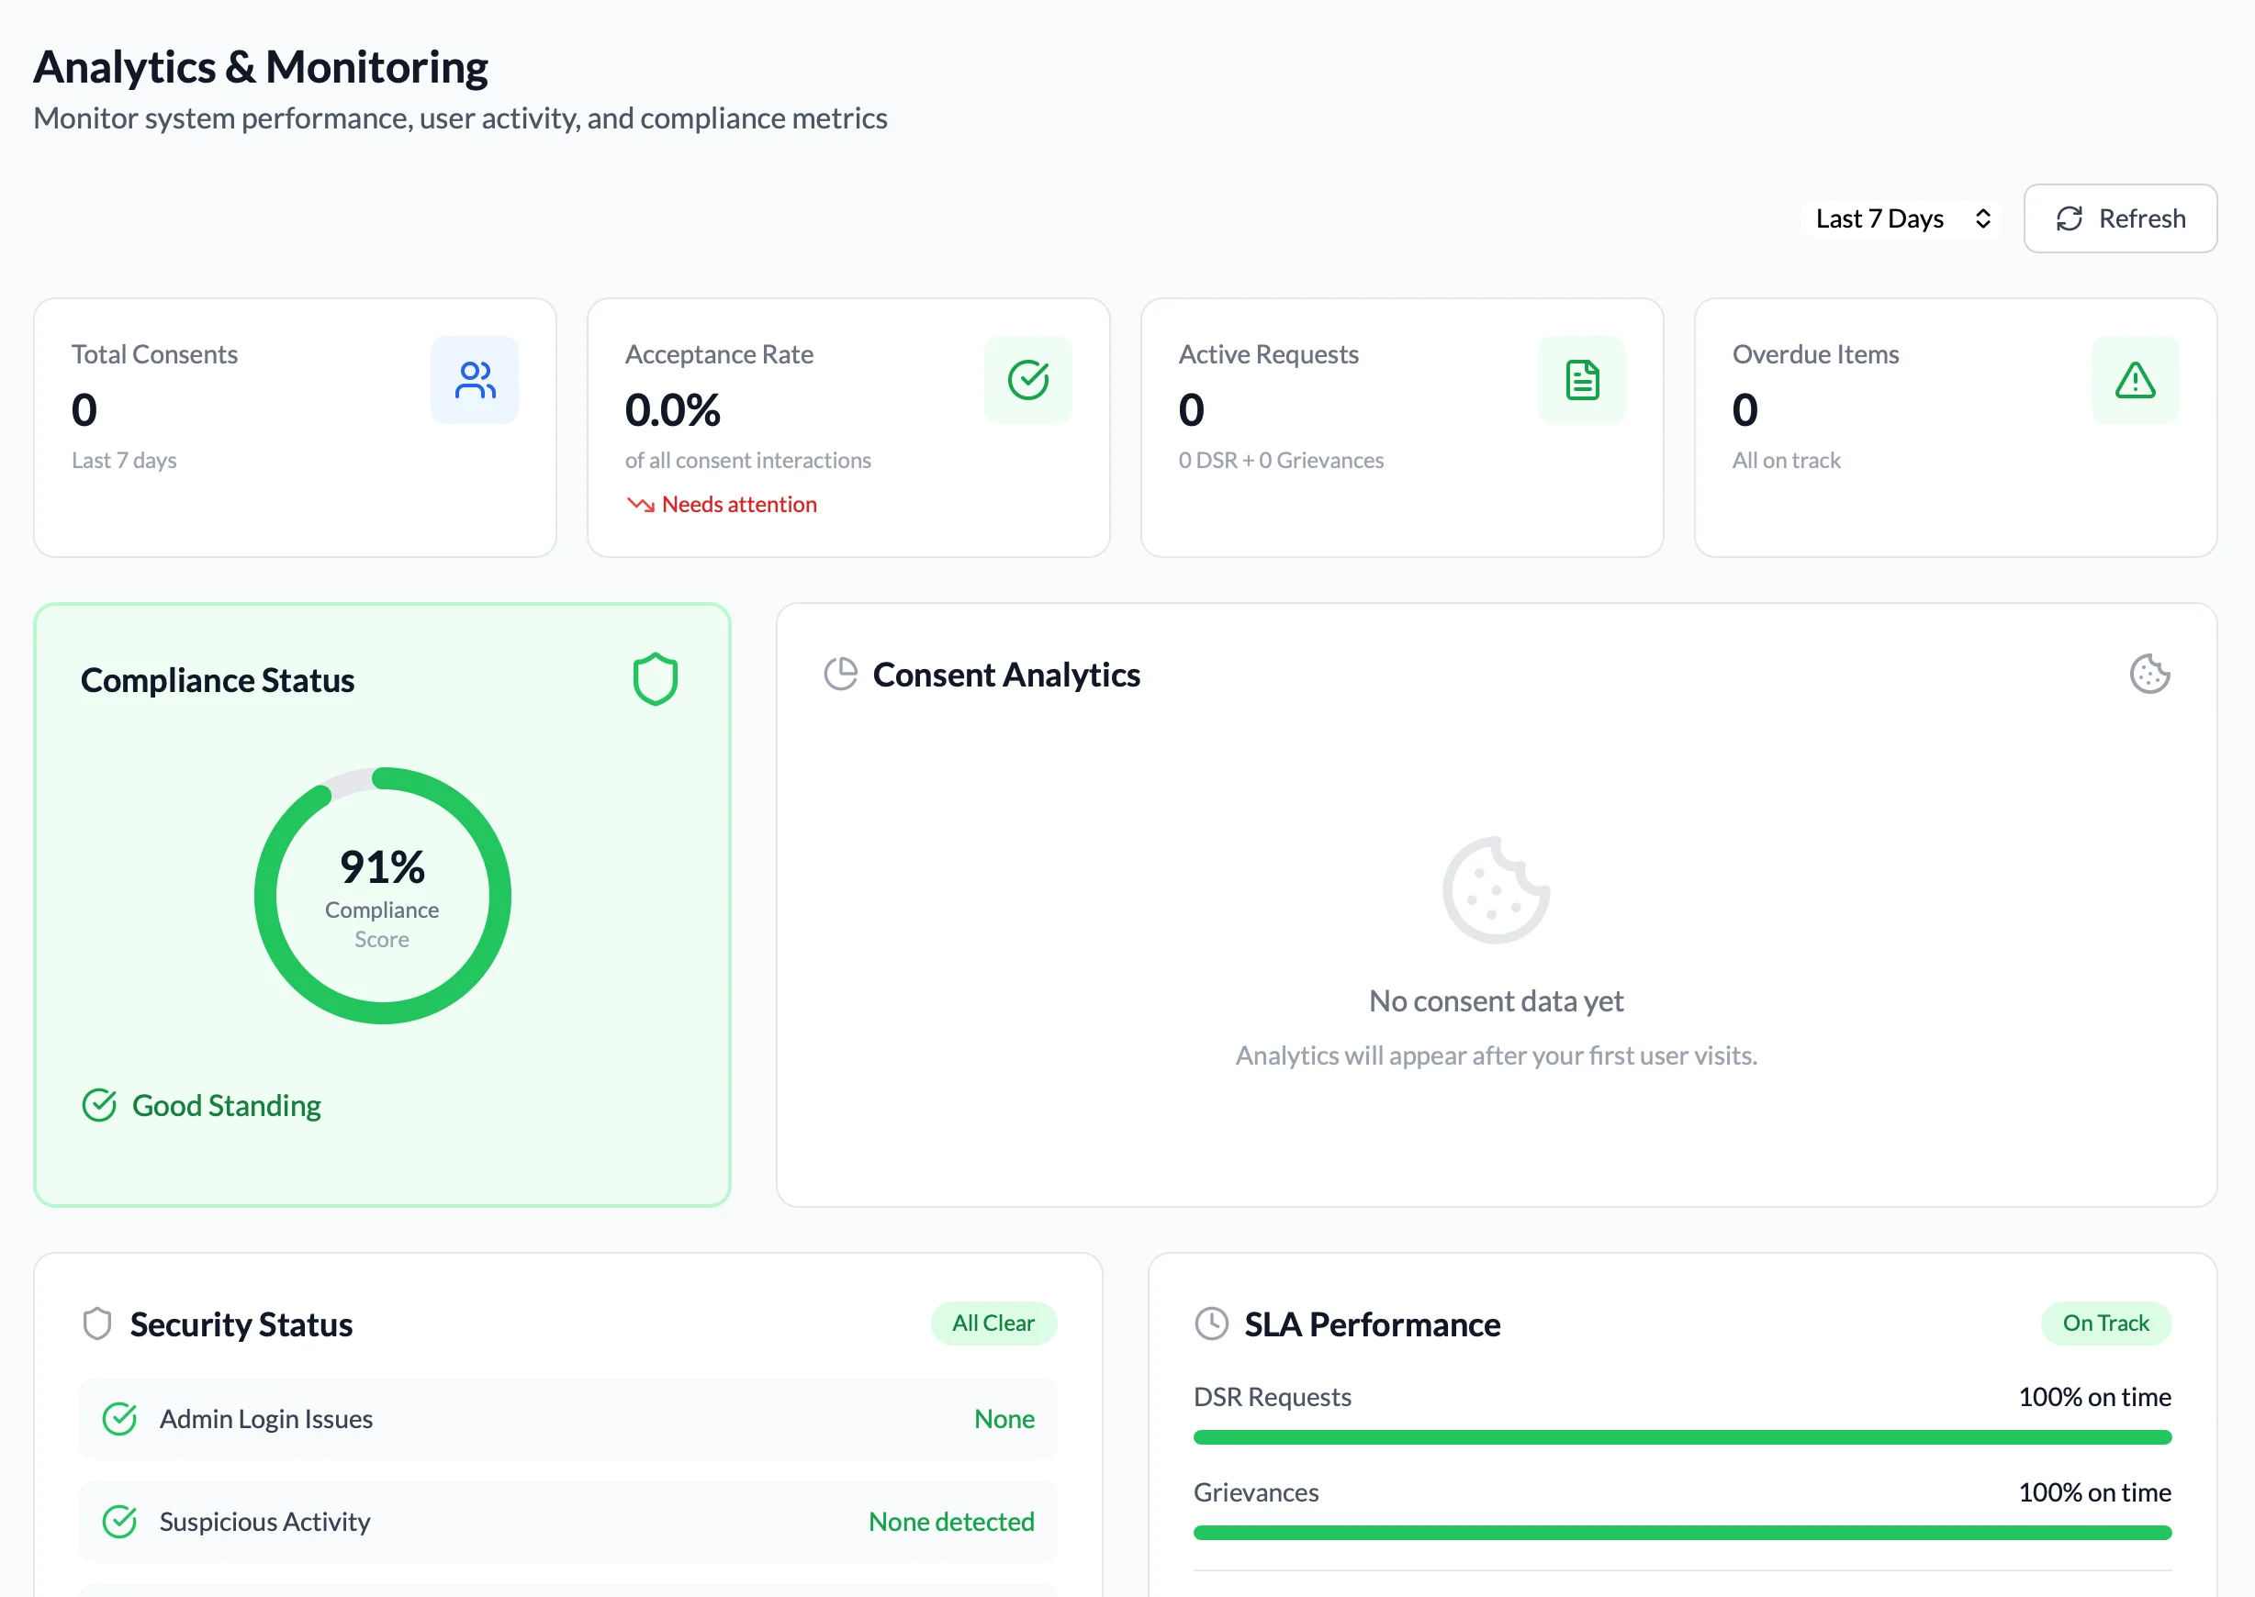The width and height of the screenshot is (2255, 1597).
Task: Click the All Clear badge on Security Status
Action: (993, 1323)
